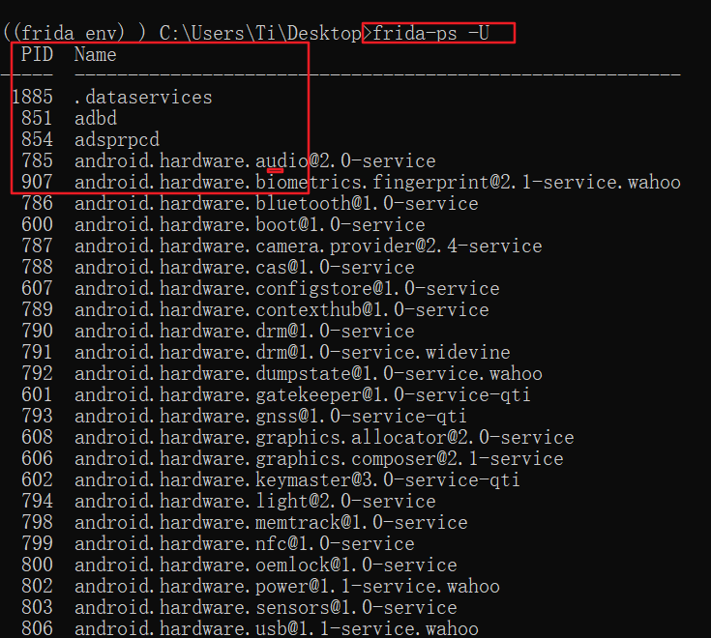Click graphics.allocator@2.0-service process name
This screenshot has width=711, height=638.
(x=415, y=437)
